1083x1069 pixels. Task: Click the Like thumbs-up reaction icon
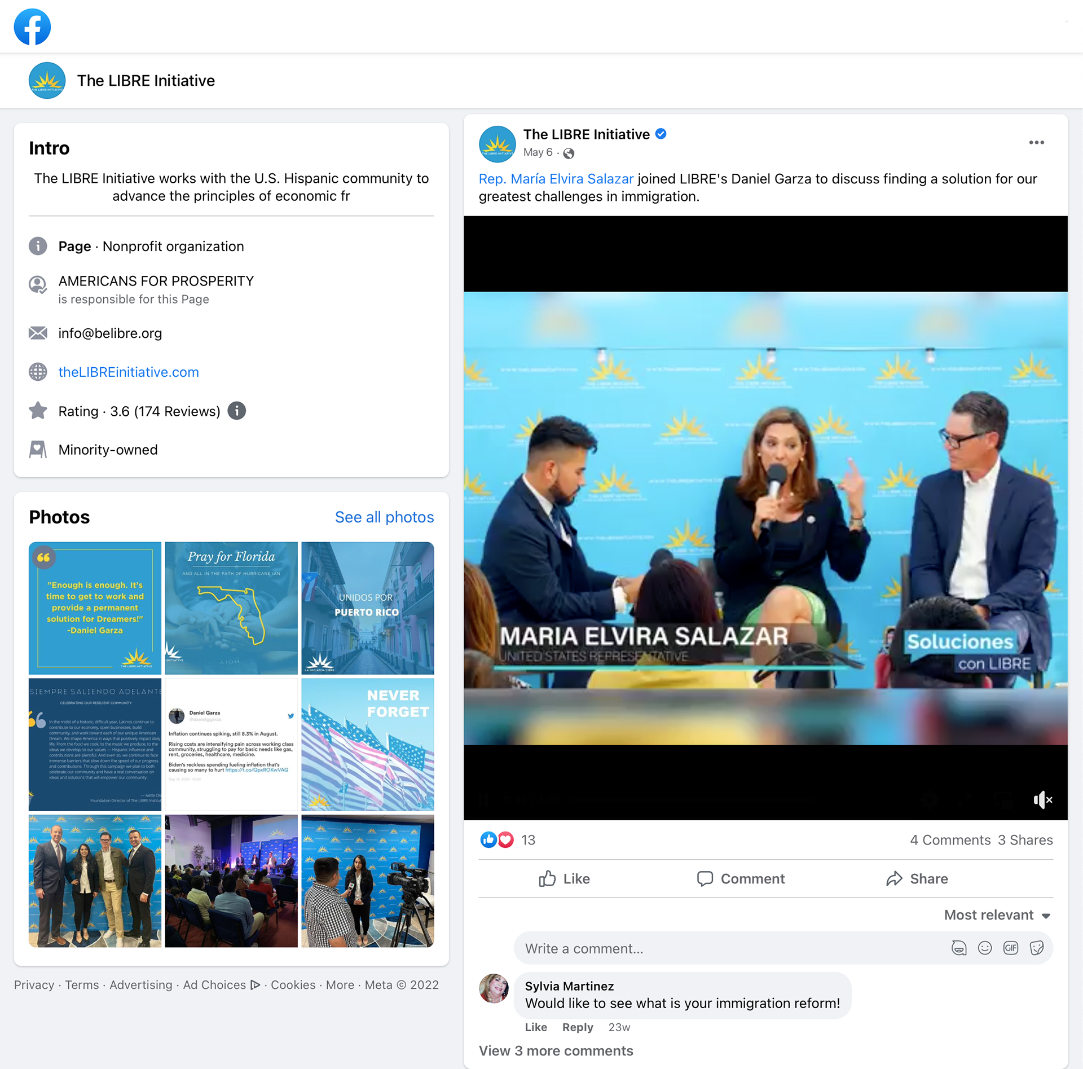pyautogui.click(x=488, y=840)
